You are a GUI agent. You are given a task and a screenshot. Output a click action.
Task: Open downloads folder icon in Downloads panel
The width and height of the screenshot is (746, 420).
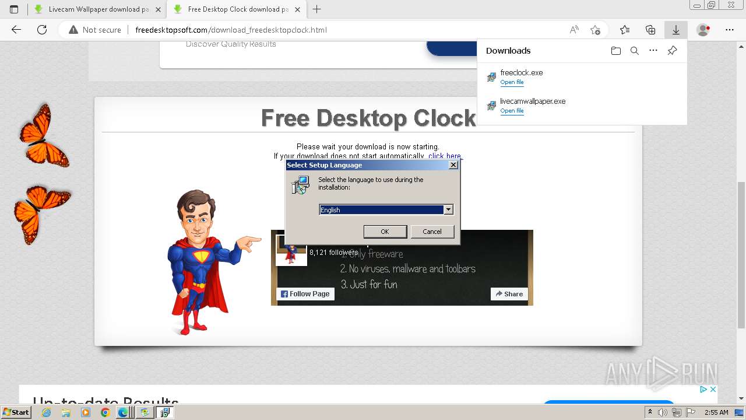tap(616, 51)
